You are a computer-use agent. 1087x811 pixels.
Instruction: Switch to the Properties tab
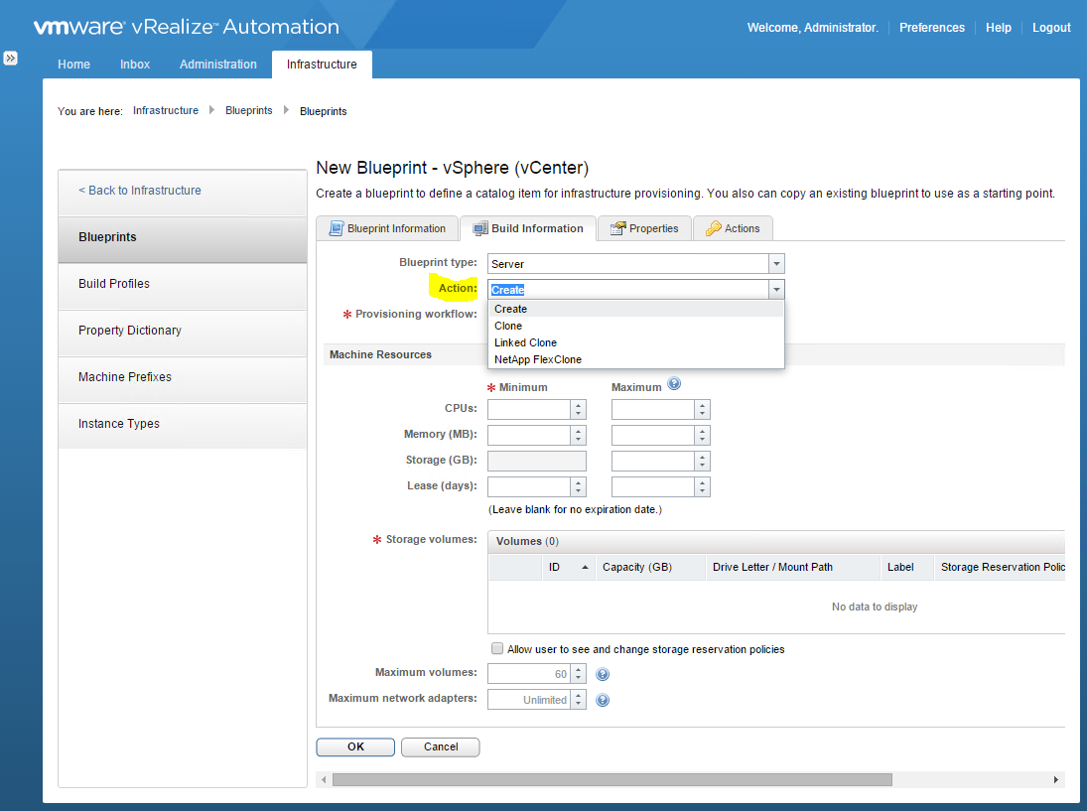pyautogui.click(x=644, y=228)
